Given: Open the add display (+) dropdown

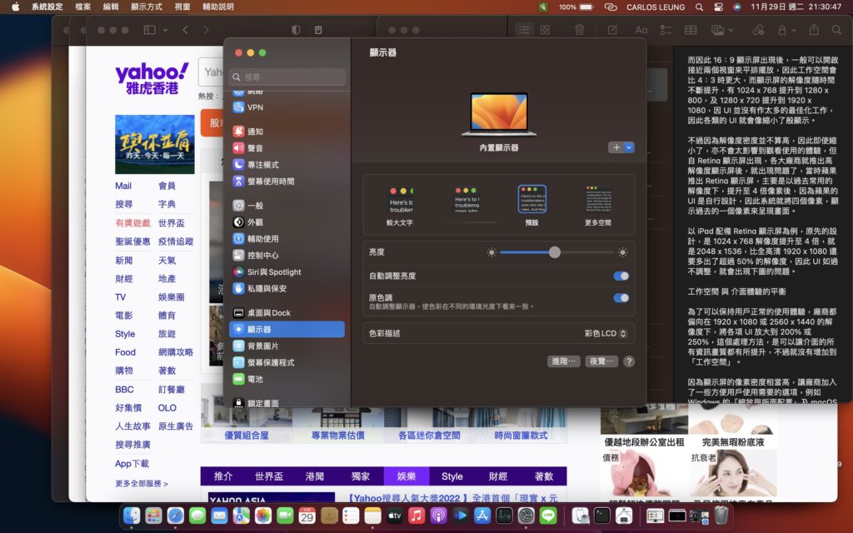Looking at the screenshot, I should point(621,147).
